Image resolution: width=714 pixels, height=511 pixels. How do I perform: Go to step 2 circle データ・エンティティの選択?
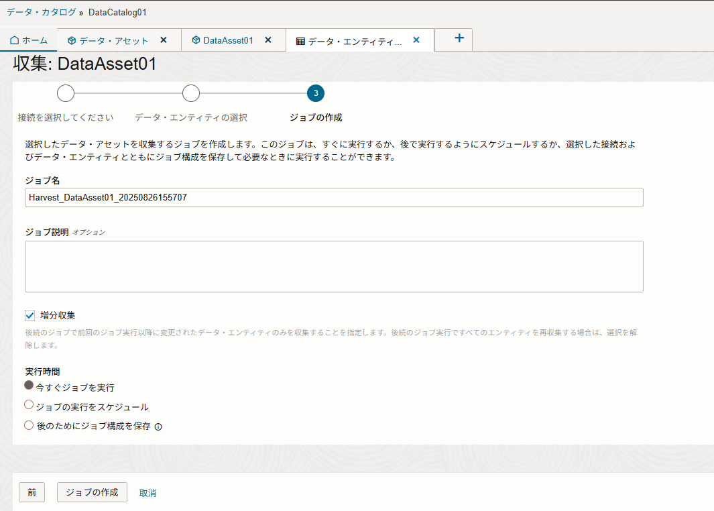(x=191, y=93)
